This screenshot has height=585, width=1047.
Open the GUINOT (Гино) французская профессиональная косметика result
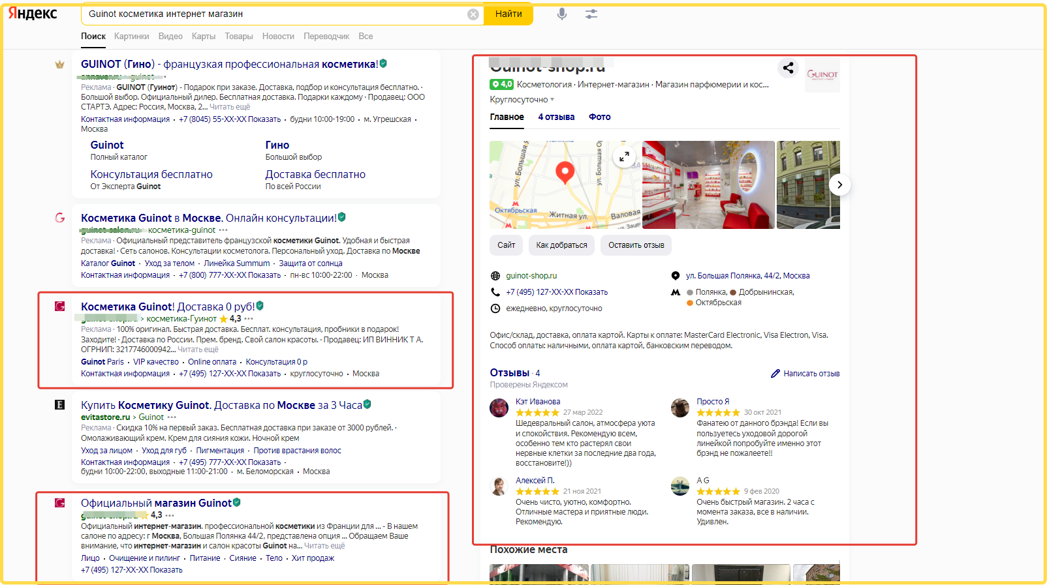[229, 64]
